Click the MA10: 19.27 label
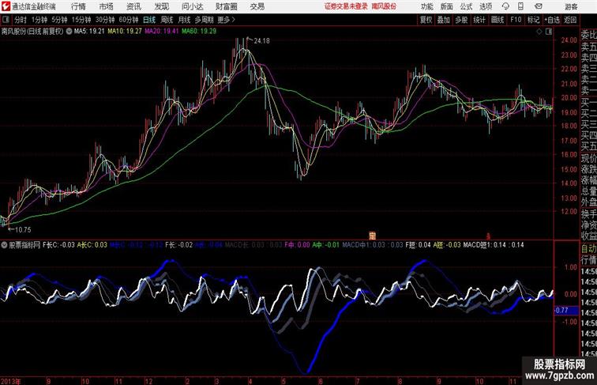This screenshot has height=385, width=597. tap(125, 32)
